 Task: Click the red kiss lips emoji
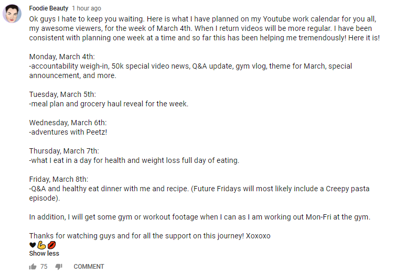51,245
